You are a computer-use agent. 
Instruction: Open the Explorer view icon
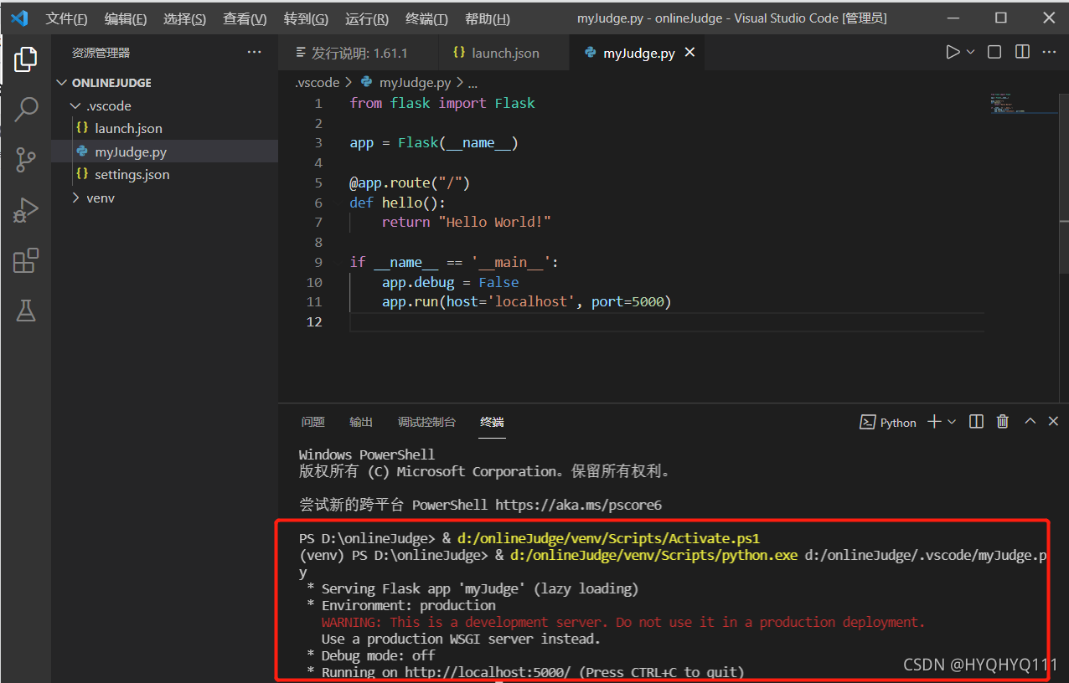[26, 59]
